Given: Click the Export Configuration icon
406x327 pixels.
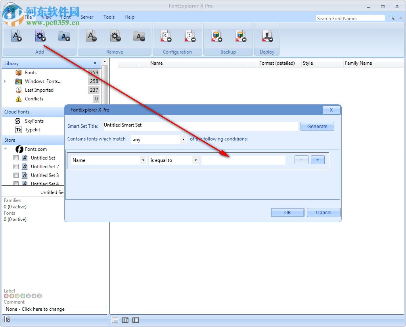Looking at the screenshot, I should pos(166,36).
